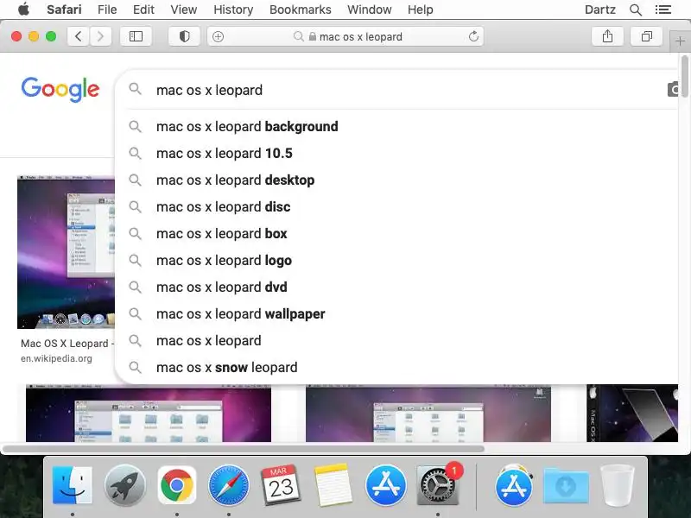Show the Safari sidebar
691x518 pixels.
136,36
